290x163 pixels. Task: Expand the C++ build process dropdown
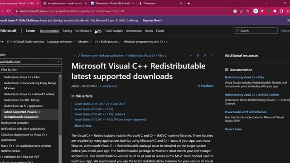pyautogui.click(x=108, y=42)
